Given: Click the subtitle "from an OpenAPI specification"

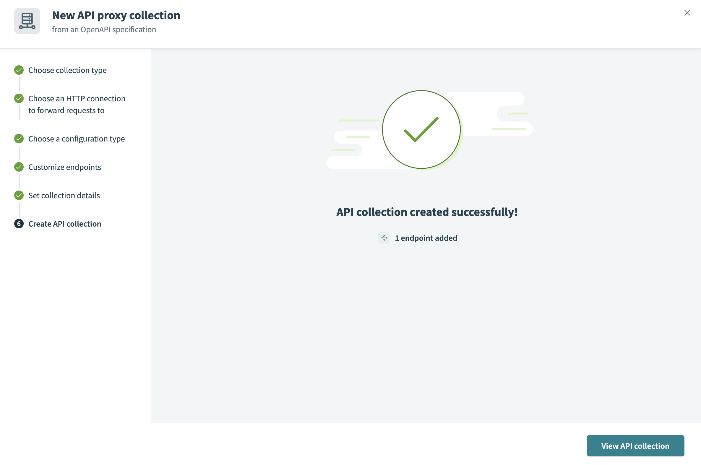Looking at the screenshot, I should click(x=104, y=29).
